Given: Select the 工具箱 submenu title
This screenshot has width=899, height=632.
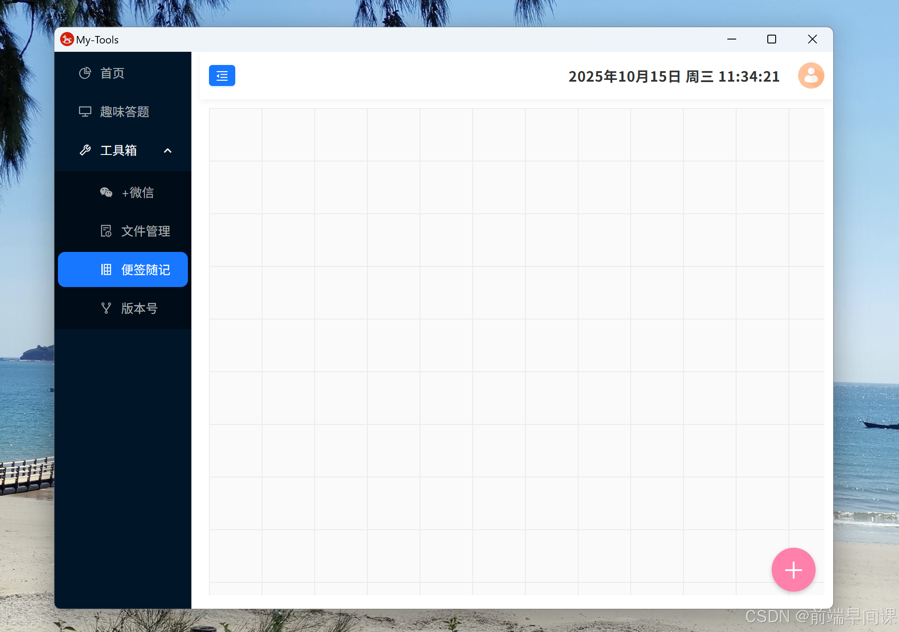Looking at the screenshot, I should [x=123, y=150].
